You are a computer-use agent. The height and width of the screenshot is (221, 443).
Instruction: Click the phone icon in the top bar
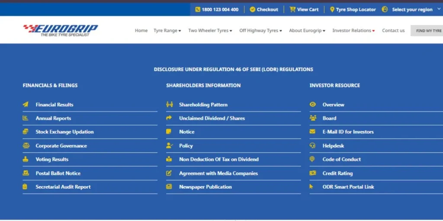[x=198, y=9]
